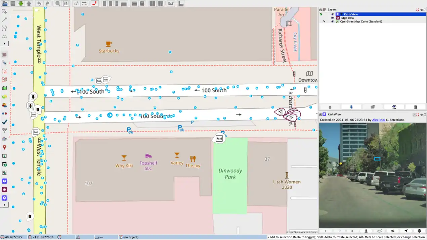This screenshot has height=240, width=427.
Task: Toggle the OpenStreetMap Carto layer eye
Action: click(333, 21)
